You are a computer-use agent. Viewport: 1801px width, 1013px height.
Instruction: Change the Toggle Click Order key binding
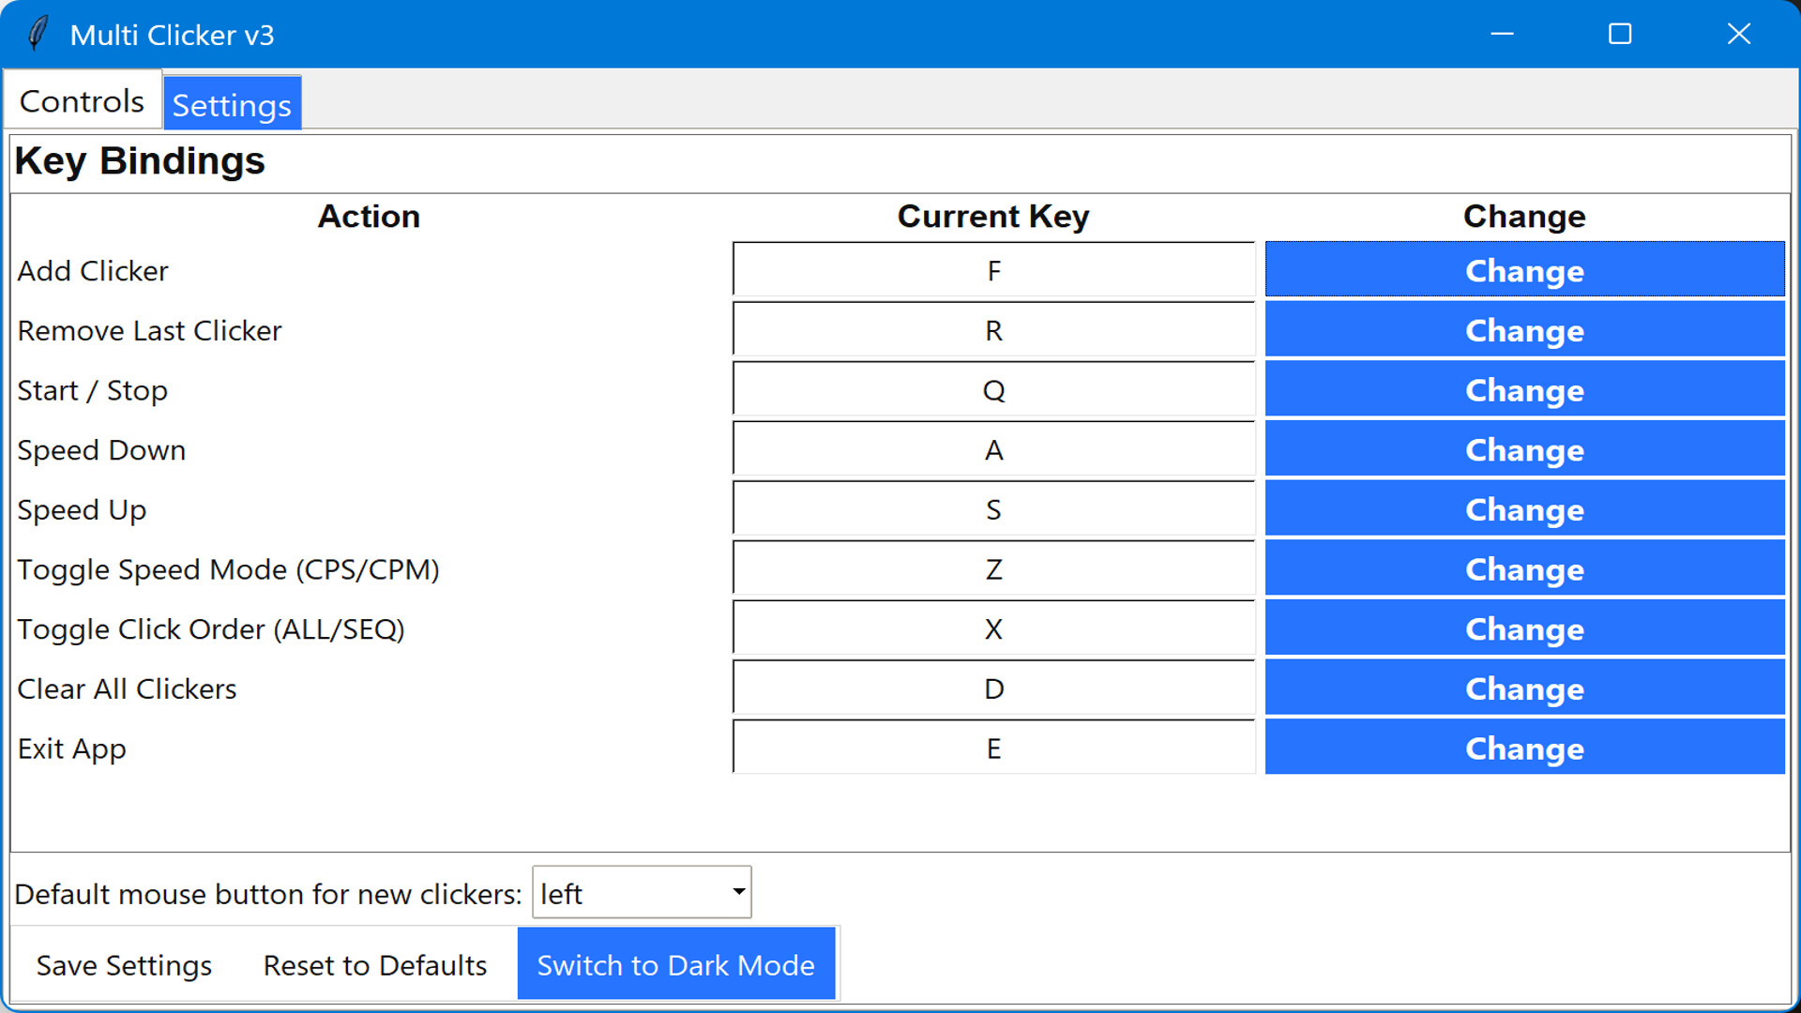tap(1522, 629)
